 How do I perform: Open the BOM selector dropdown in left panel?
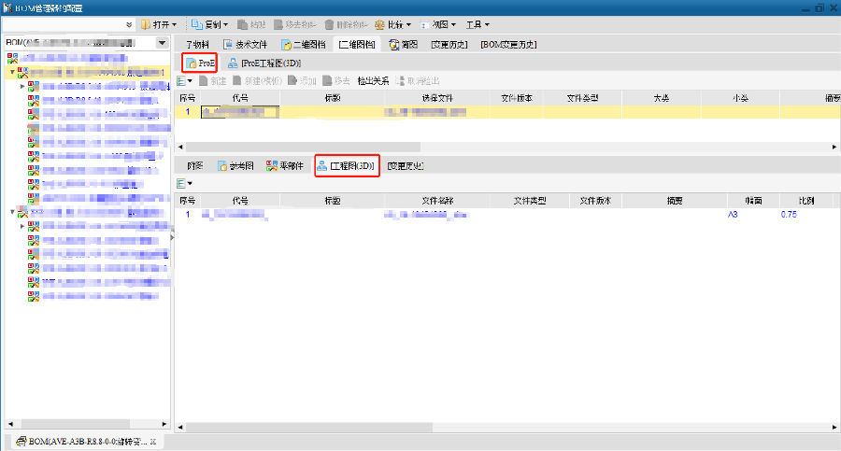(x=163, y=44)
